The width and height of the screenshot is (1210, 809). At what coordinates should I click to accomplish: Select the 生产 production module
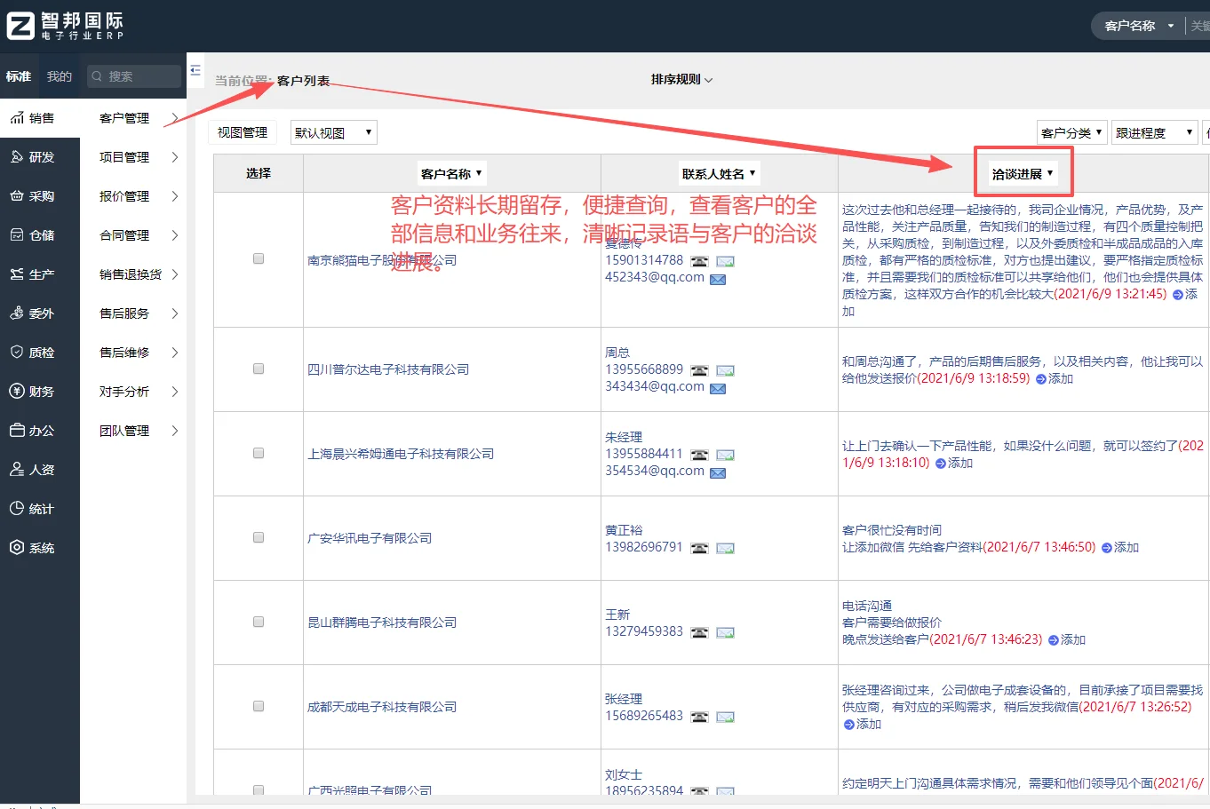click(x=40, y=274)
